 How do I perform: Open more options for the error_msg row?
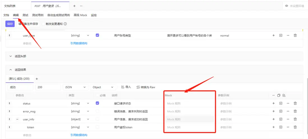coord(288,111)
